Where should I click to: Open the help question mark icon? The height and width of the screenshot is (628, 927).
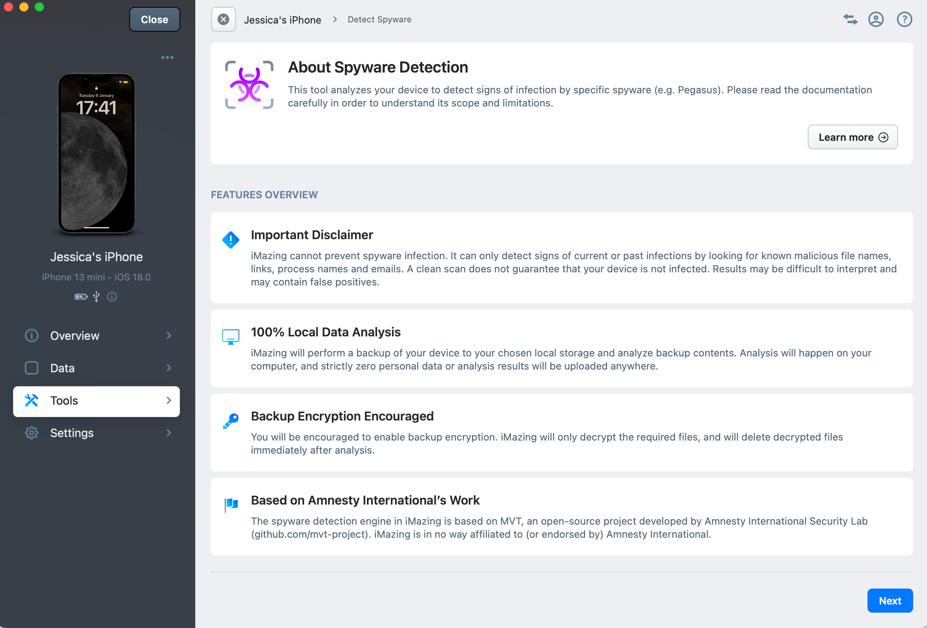click(904, 19)
